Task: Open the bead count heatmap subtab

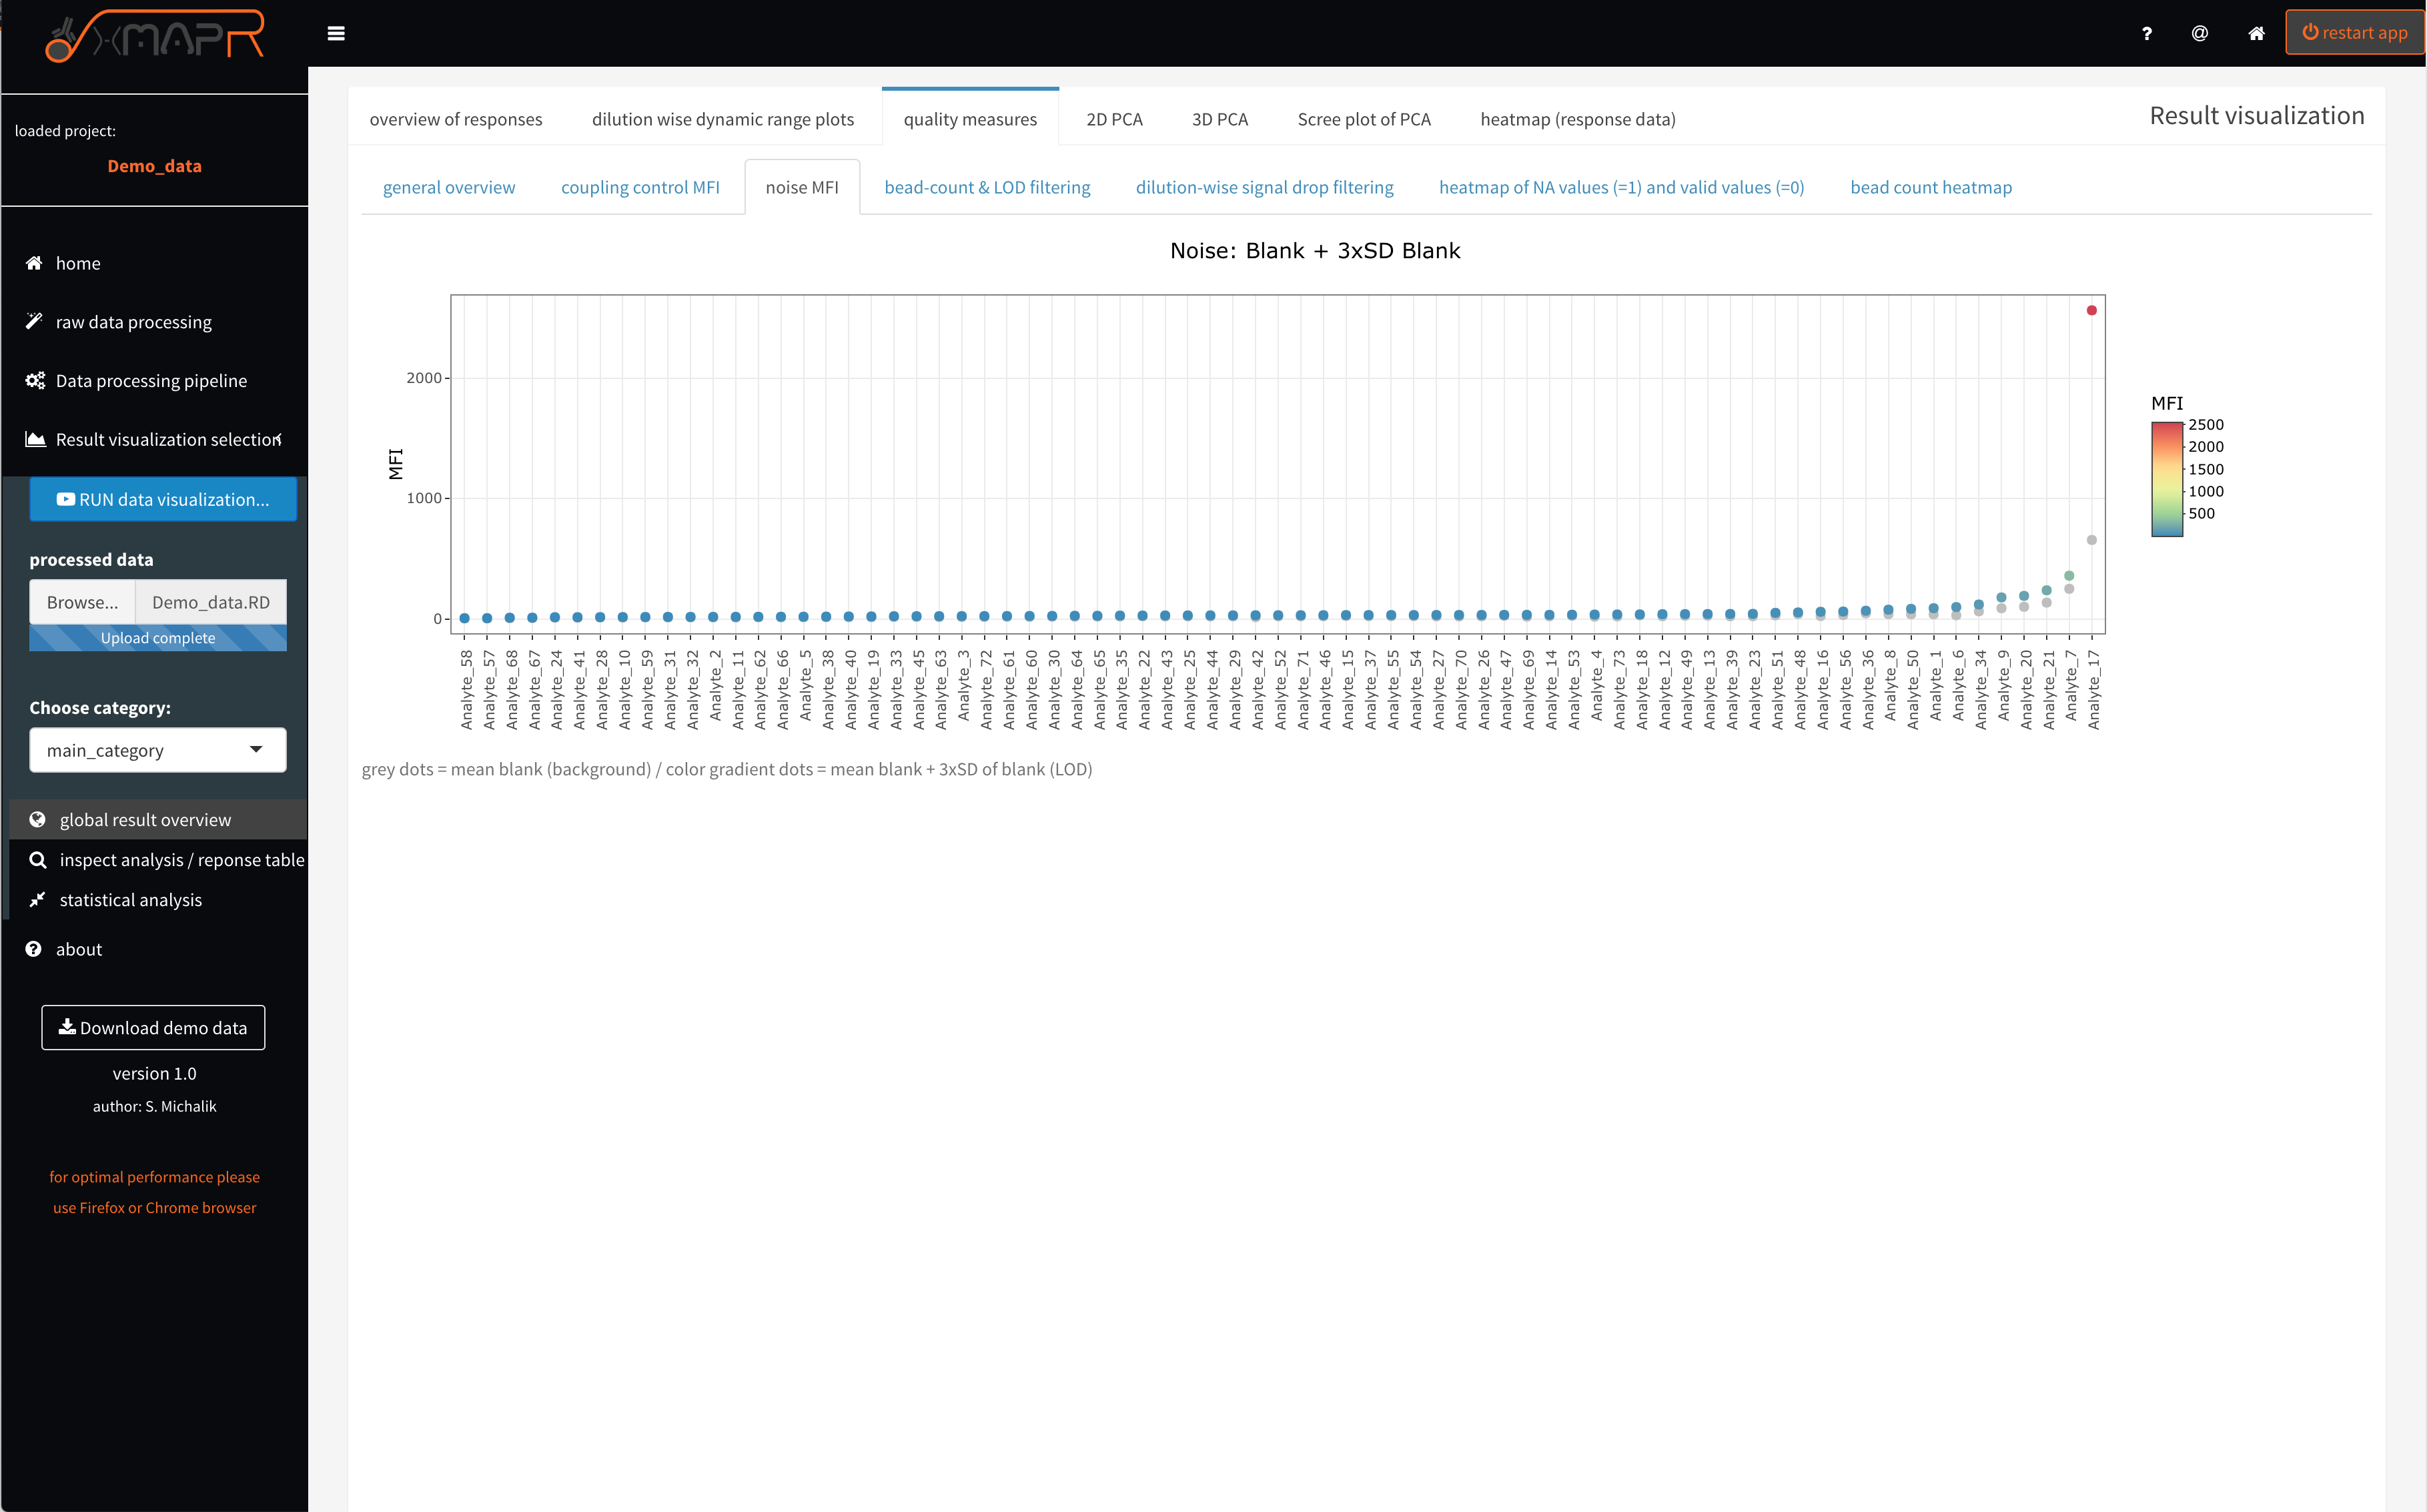Action: coord(1930,187)
